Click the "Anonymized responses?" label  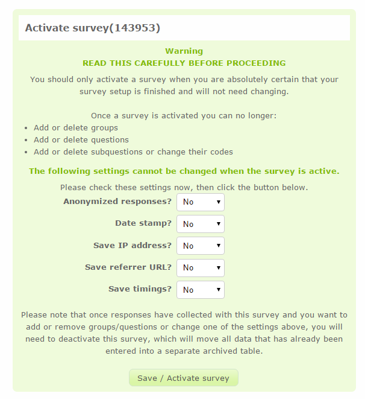tap(117, 202)
